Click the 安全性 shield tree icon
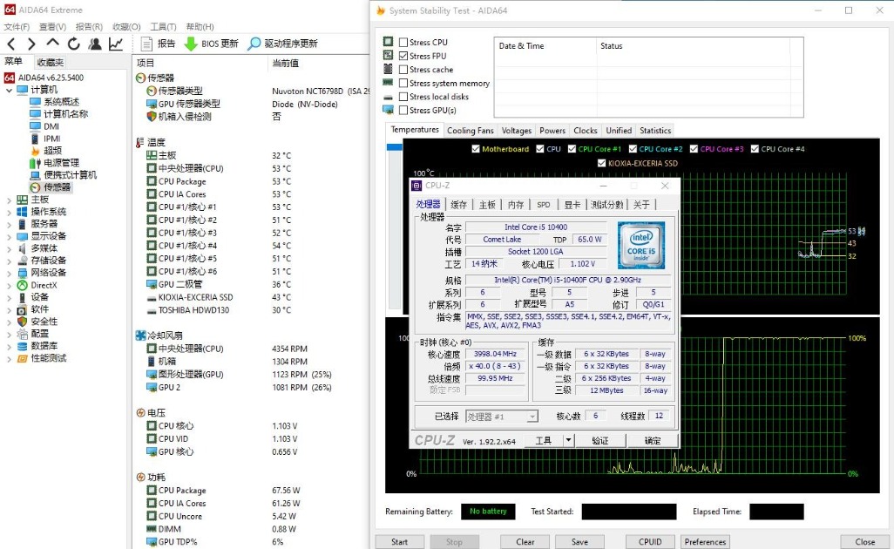Screen dimensions: 894x549 [x=23, y=322]
